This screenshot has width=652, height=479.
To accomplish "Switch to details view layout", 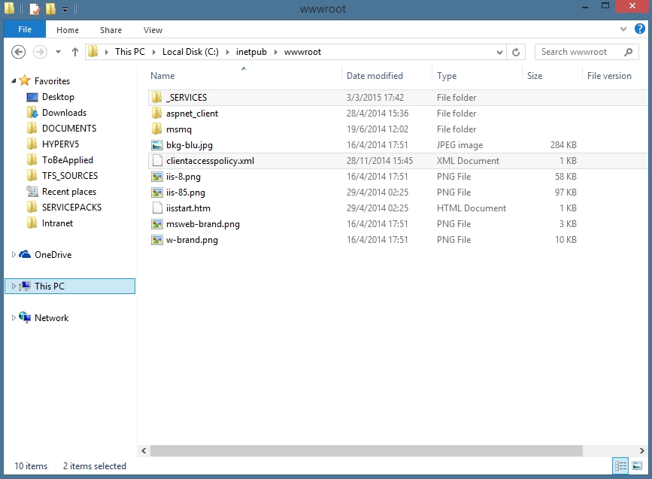I will (620, 465).
